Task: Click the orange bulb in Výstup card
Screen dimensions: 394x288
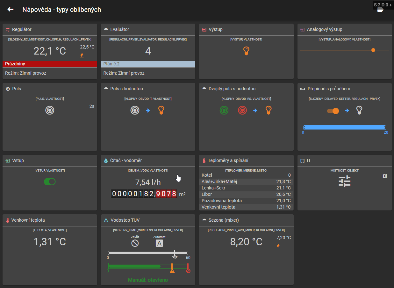Action: pyautogui.click(x=246, y=51)
